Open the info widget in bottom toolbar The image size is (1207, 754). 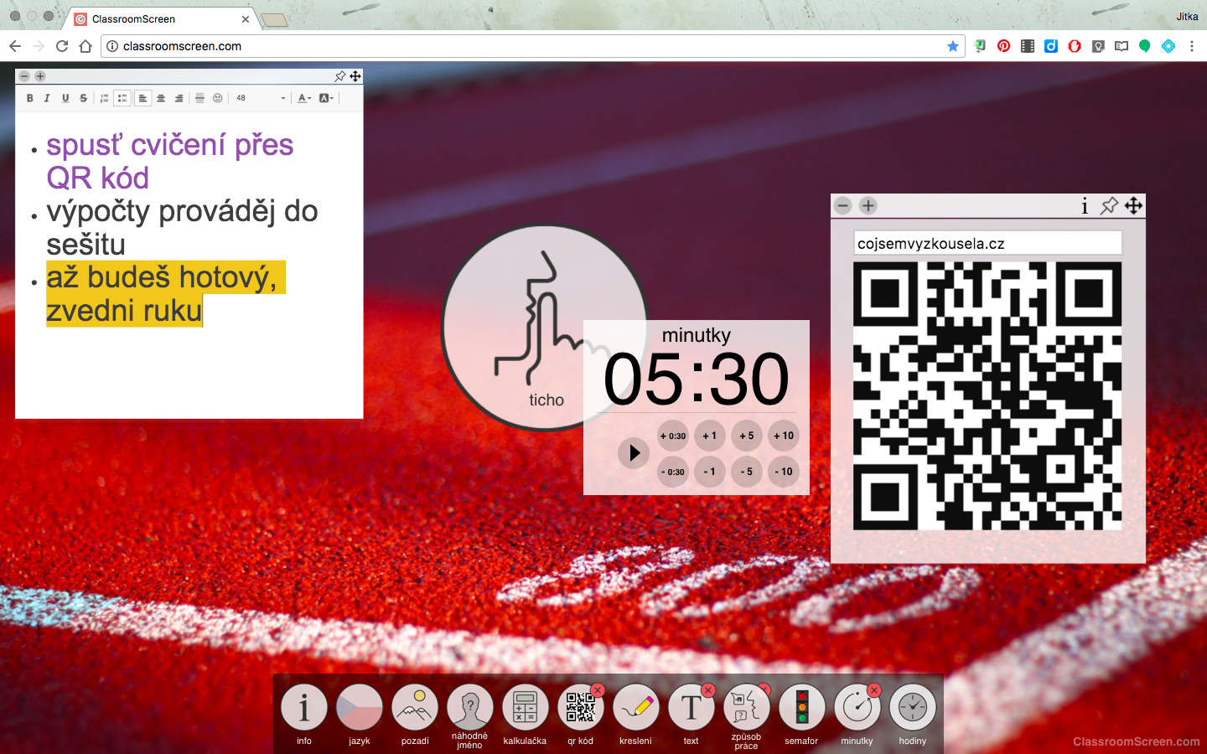click(303, 708)
